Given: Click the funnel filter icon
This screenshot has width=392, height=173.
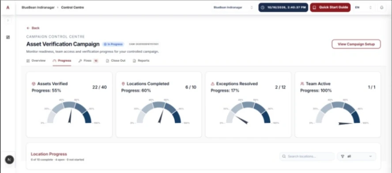Looking at the screenshot, I should (343, 156).
